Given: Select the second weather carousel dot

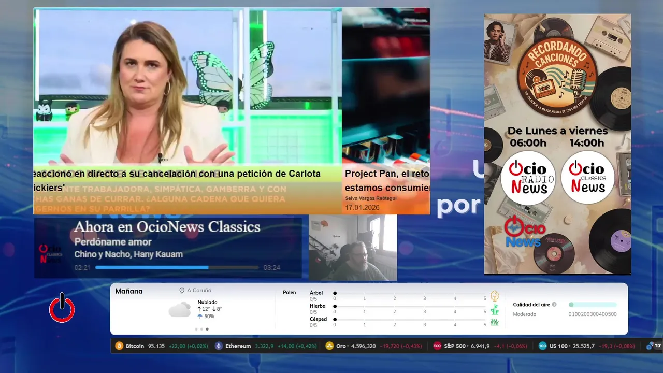Looking at the screenshot, I should click(x=201, y=329).
